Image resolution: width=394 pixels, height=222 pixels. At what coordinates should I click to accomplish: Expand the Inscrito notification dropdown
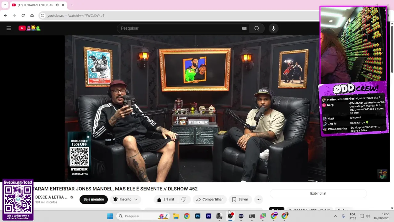(125, 199)
